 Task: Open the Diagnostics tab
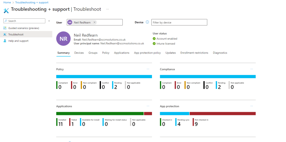pyautogui.click(x=220, y=53)
